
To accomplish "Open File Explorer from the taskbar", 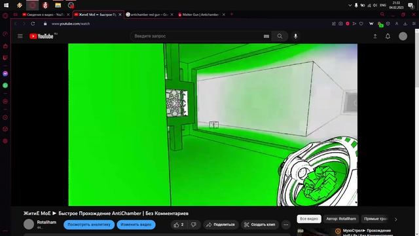I will point(58,5).
